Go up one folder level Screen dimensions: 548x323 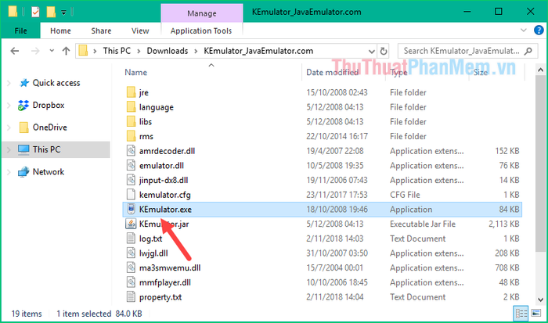click(66, 51)
